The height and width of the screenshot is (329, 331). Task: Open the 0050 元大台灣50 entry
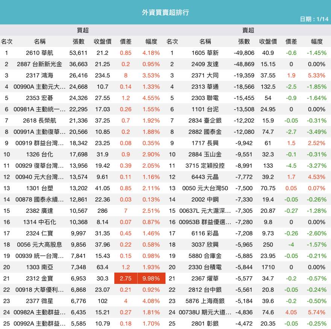pos(205,188)
